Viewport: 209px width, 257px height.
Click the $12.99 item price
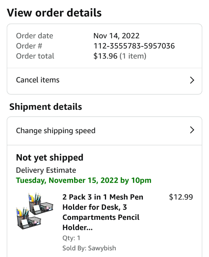(x=181, y=197)
